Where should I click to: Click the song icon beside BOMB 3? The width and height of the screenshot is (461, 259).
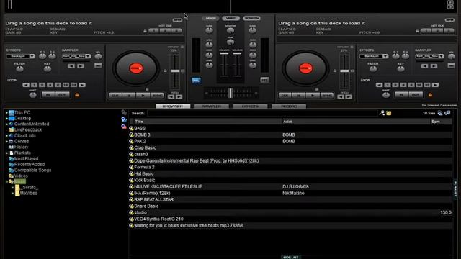pyautogui.click(x=131, y=135)
